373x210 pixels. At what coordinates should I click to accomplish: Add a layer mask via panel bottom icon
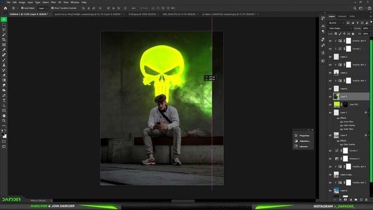346,199
